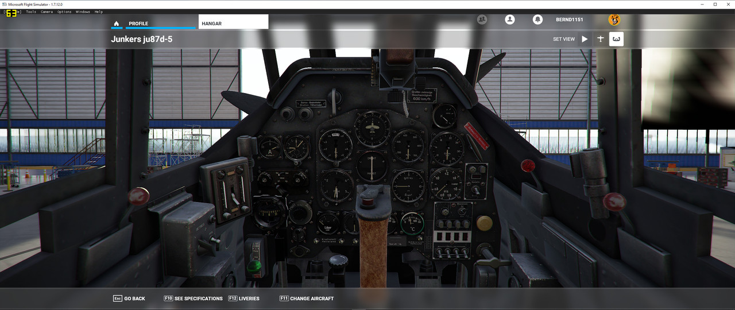
Task: Open the notifications bell
Action: pos(537,20)
